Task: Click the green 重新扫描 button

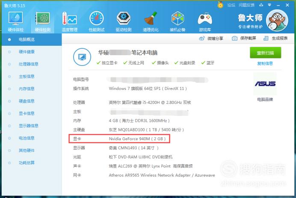Action: (266, 53)
